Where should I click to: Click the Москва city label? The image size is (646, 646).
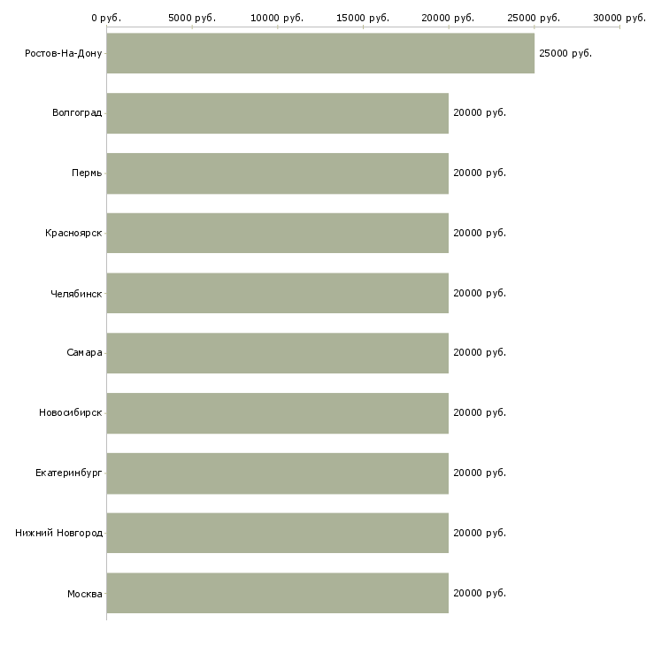(x=84, y=593)
